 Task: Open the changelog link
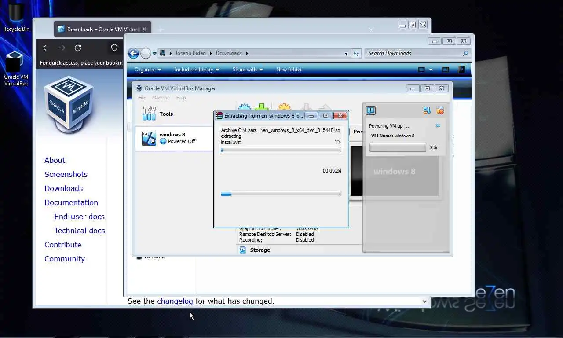click(x=175, y=301)
